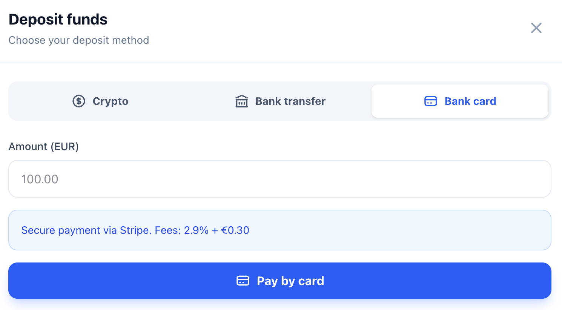
Task: Select the Bank transfer tab
Action: [280, 101]
